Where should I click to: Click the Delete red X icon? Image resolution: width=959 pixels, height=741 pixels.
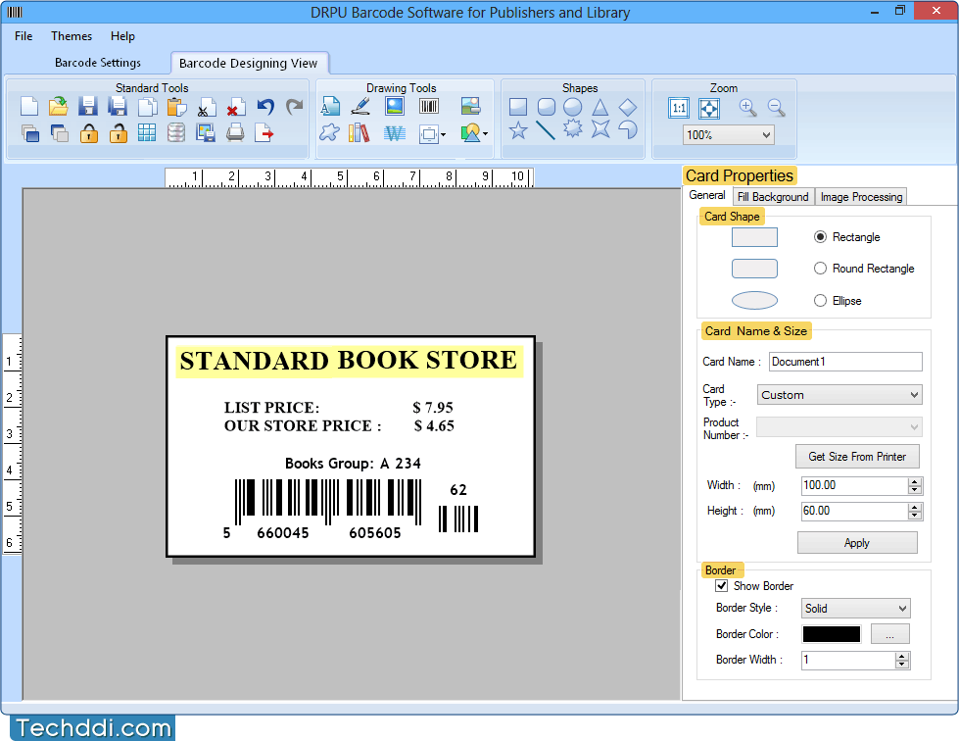pyautogui.click(x=235, y=107)
